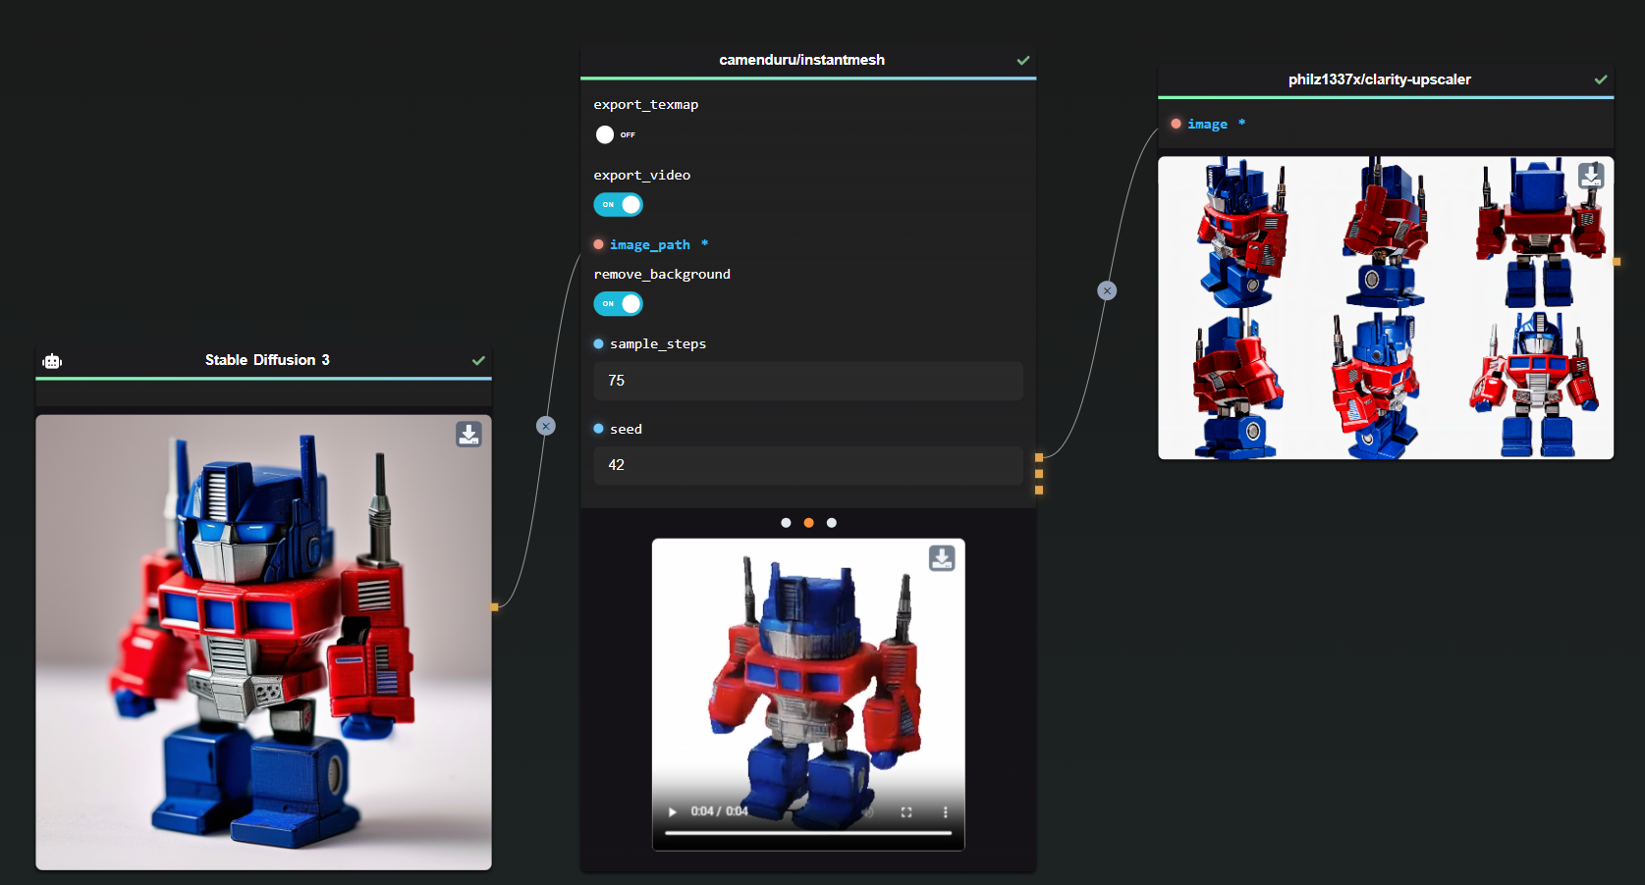Play the instantmesh video preview
This screenshot has height=885, width=1645.
[673, 812]
